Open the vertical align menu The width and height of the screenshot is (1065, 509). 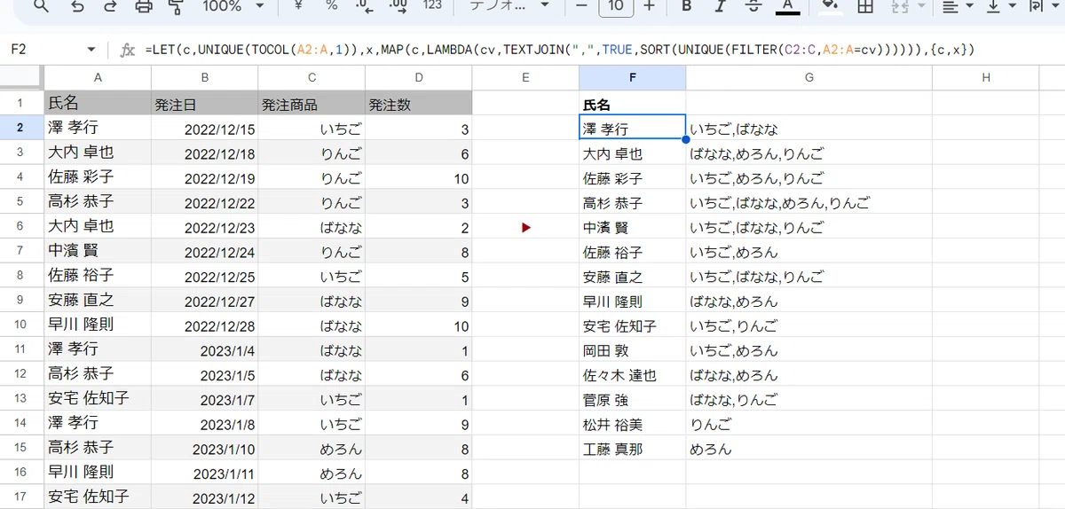click(x=1000, y=5)
